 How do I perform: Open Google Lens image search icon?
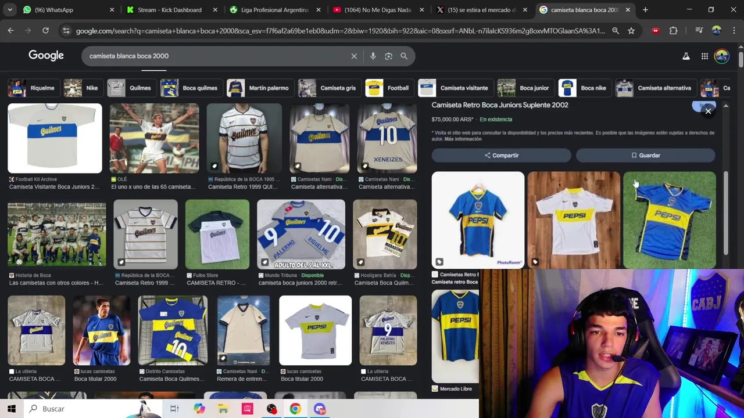click(388, 56)
